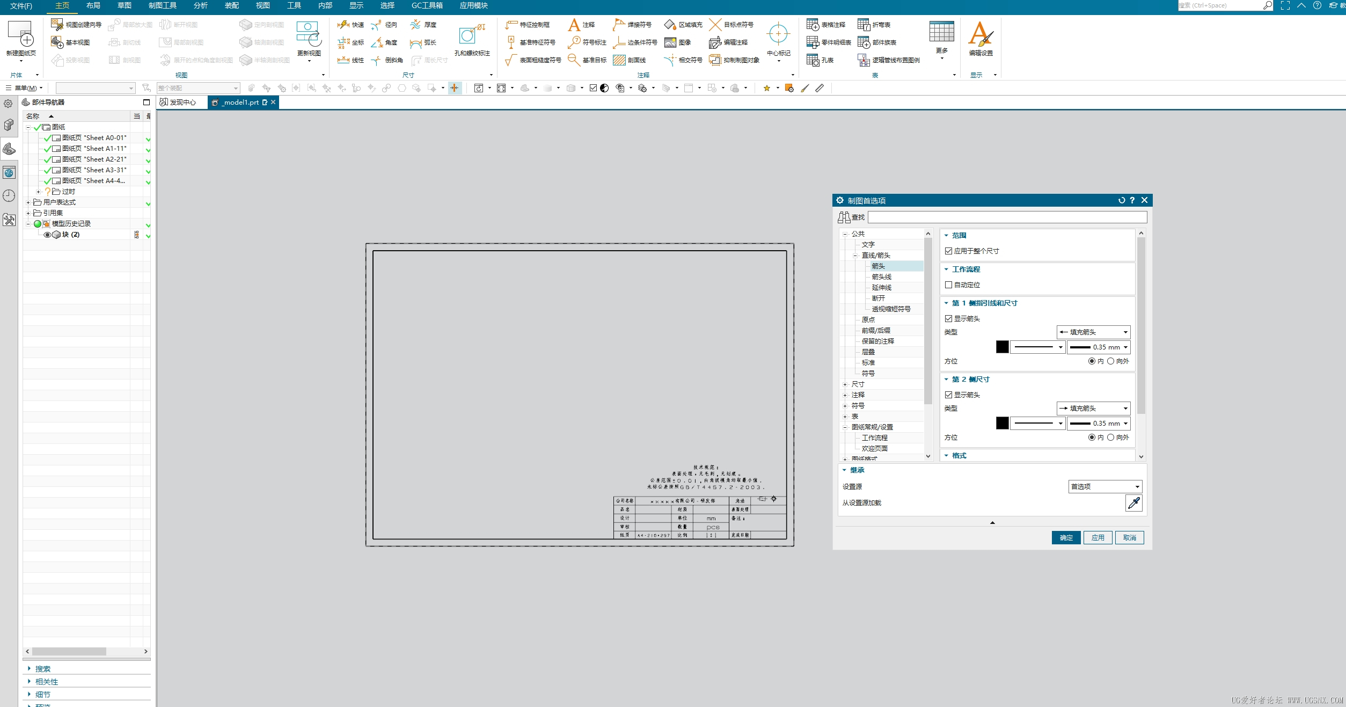The image size is (1346, 707).
Task: Open the 零件明细表 parts list tool
Action: [829, 42]
